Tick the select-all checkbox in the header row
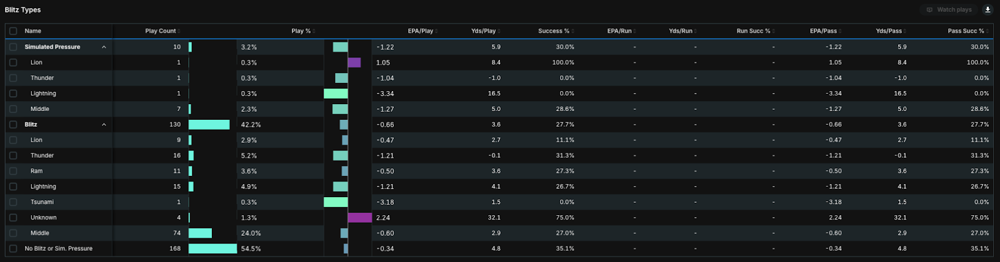The height and width of the screenshot is (262, 1000). tap(13, 31)
